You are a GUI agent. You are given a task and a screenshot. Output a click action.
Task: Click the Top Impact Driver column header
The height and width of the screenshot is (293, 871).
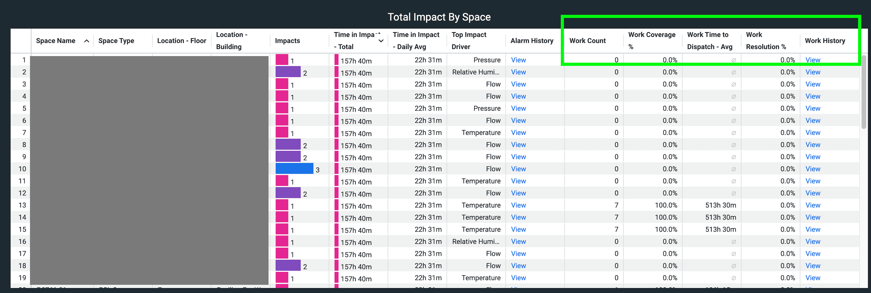click(469, 41)
